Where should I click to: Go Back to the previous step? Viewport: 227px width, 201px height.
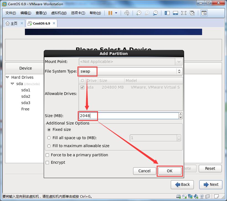(x=182, y=184)
